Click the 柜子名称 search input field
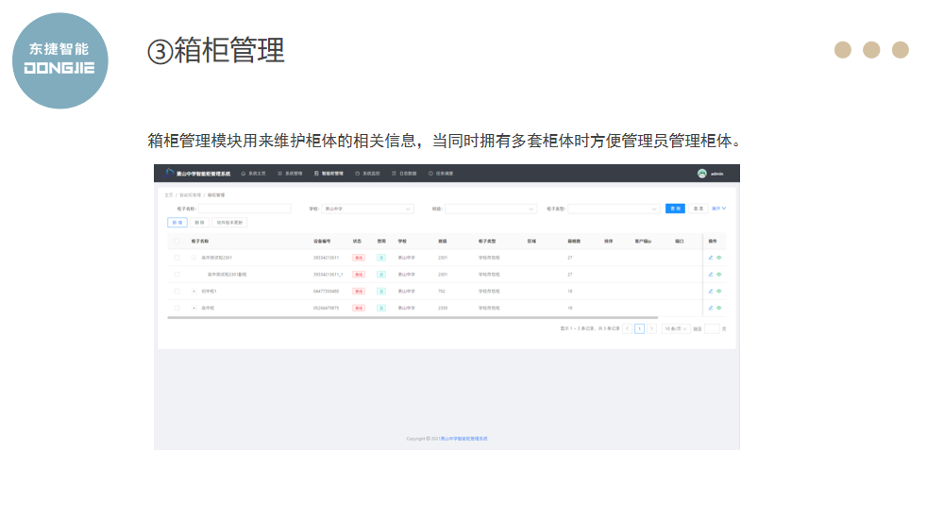 244,209
